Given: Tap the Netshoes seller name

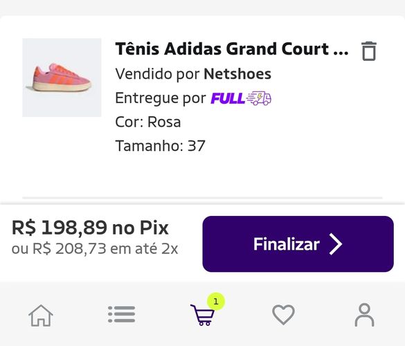Looking at the screenshot, I should click(x=237, y=74).
